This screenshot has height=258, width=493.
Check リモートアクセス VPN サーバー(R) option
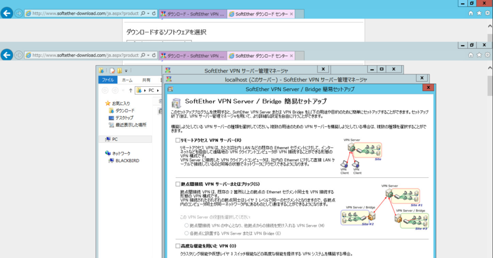click(x=177, y=140)
